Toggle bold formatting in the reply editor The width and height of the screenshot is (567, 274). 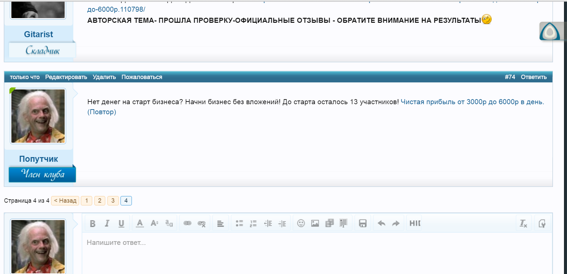93,223
